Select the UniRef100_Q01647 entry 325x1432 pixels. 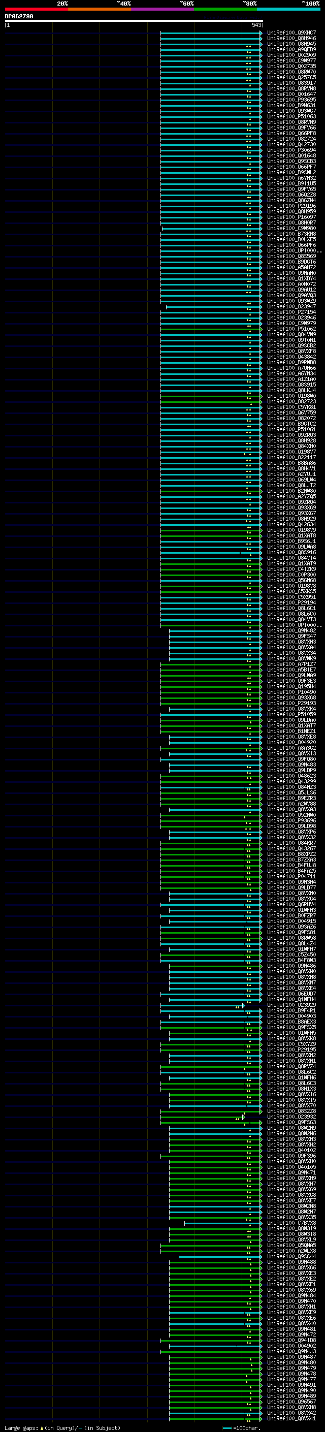pyautogui.click(x=291, y=94)
